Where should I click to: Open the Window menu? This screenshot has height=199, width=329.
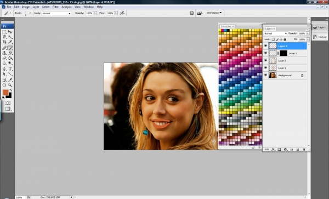pyautogui.click(x=88, y=7)
